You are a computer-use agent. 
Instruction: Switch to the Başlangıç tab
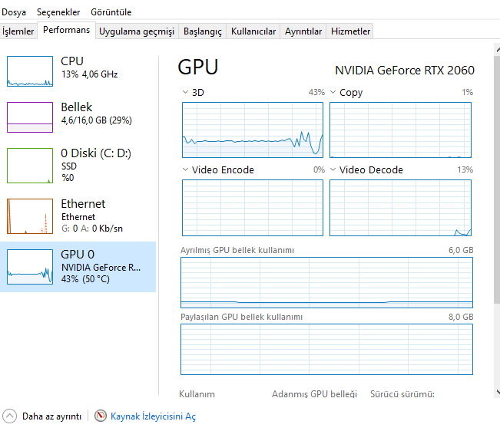click(x=203, y=31)
